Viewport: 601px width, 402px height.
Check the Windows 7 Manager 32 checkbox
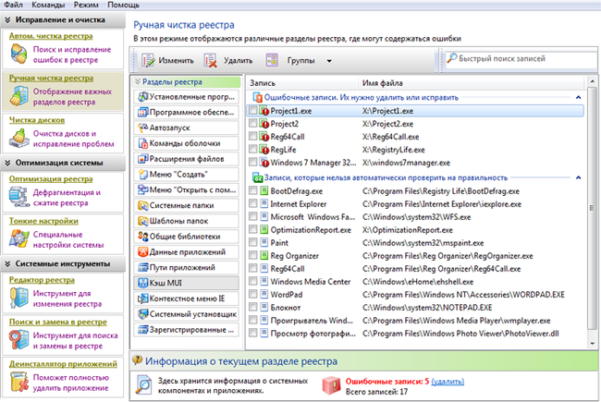[x=252, y=162]
